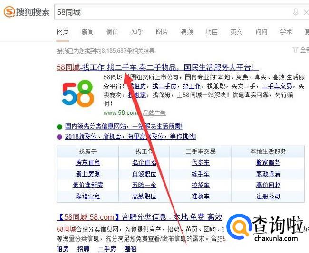This screenshot has width=309, height=253.
Task: Click the 二手房 sublink under second result
Action: [107, 249]
